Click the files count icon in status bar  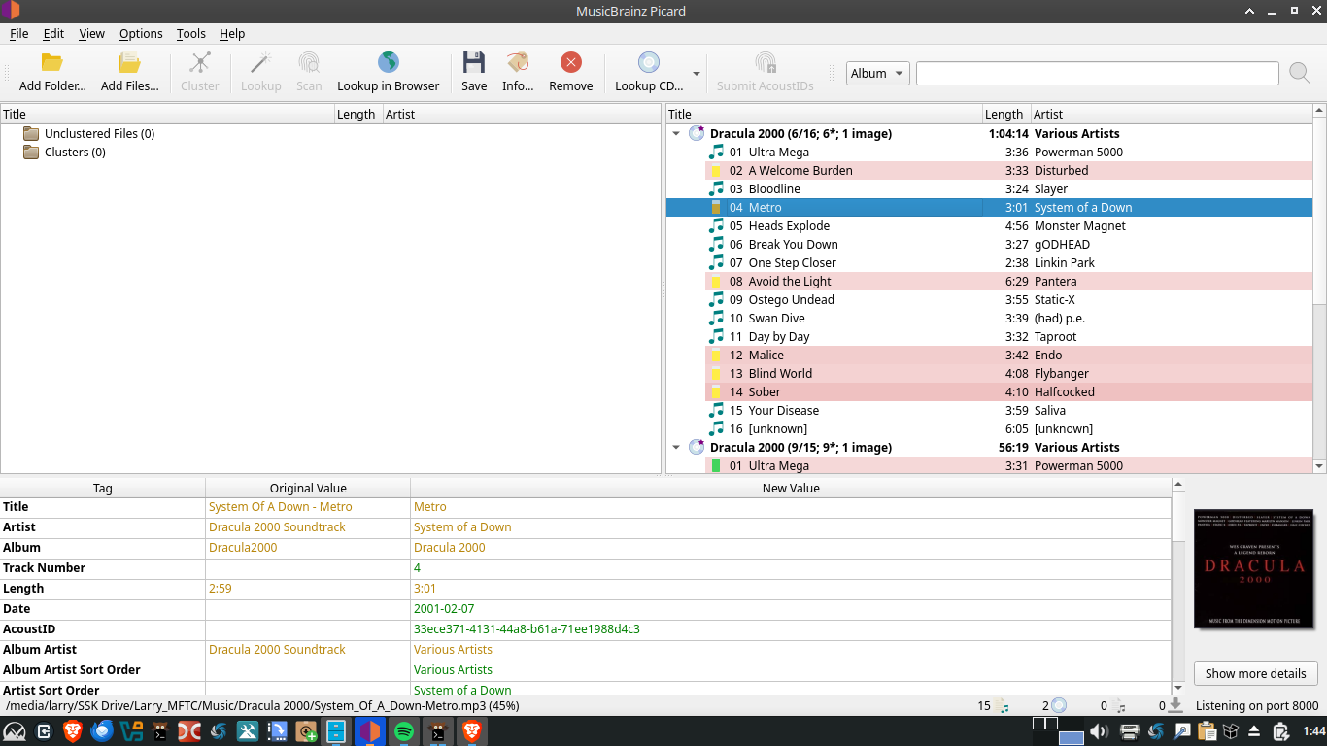click(x=1003, y=706)
